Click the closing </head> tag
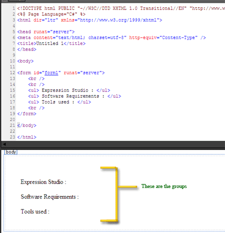This screenshot has width=225, height=233. 26,49
